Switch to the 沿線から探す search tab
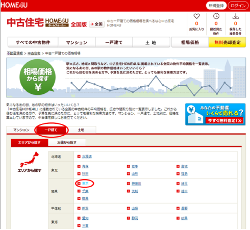This screenshot has height=230, width=250. (67, 142)
